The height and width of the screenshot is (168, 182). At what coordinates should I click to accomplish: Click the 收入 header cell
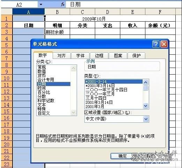[x=132, y=25]
